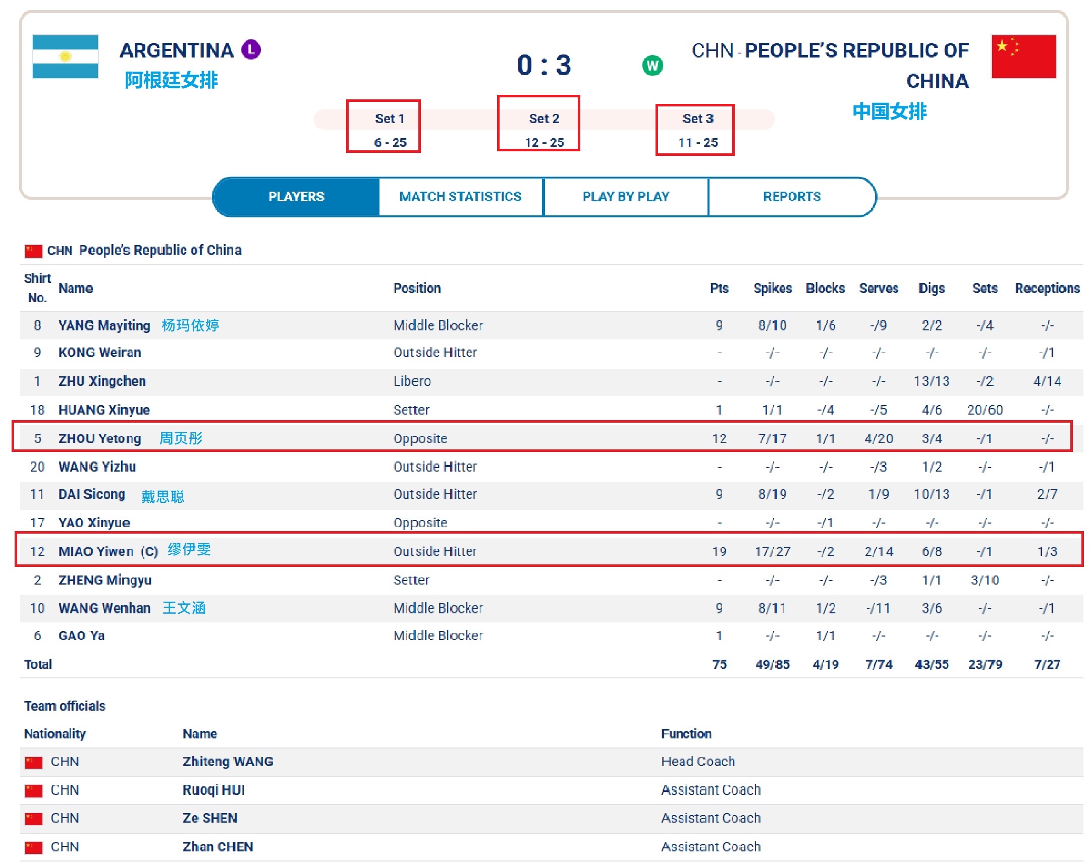Click the China flag in match header
Viewport: 1090px width, 864px height.
click(x=1023, y=56)
